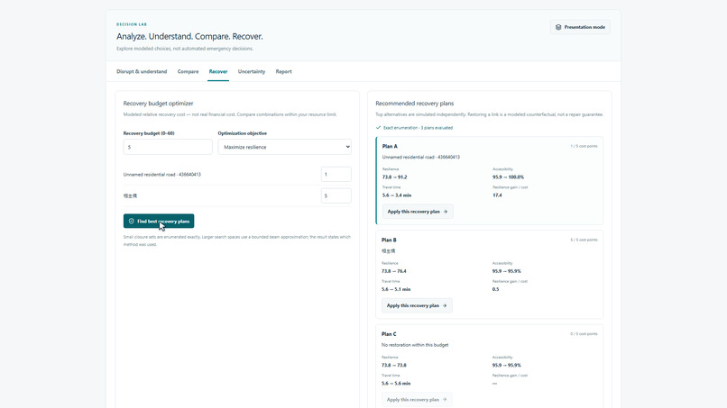Select the Recover tab
Screen dimensions: 727x408
click(x=218, y=72)
